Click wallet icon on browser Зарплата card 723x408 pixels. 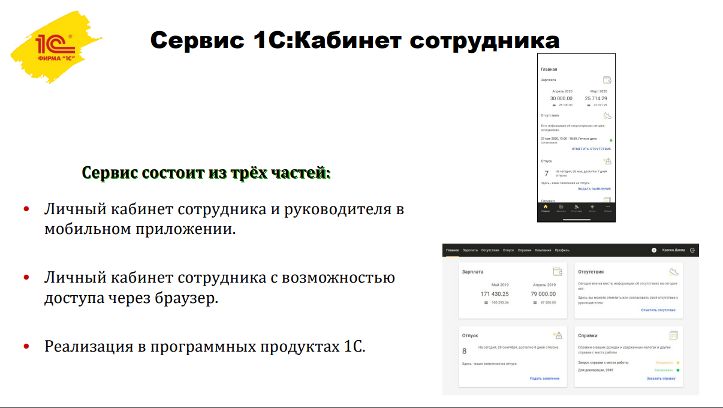(x=557, y=271)
